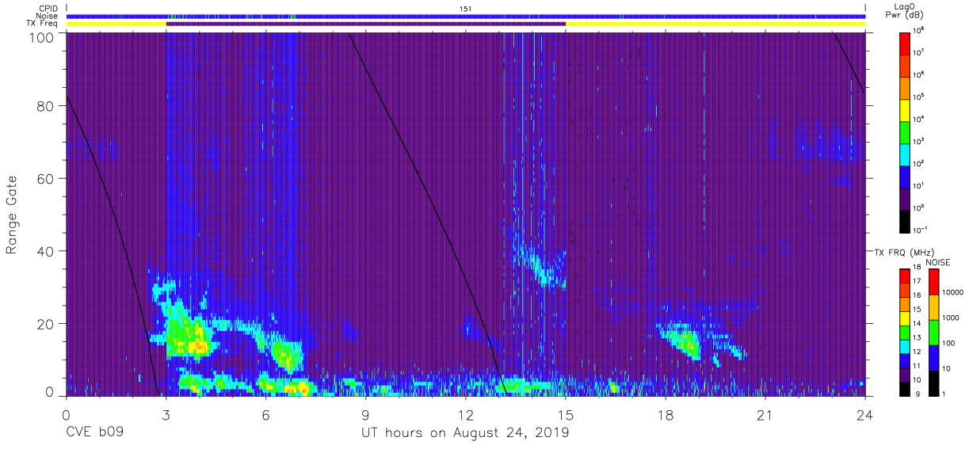Click the 'Range Gate' y-axis title

(13, 215)
